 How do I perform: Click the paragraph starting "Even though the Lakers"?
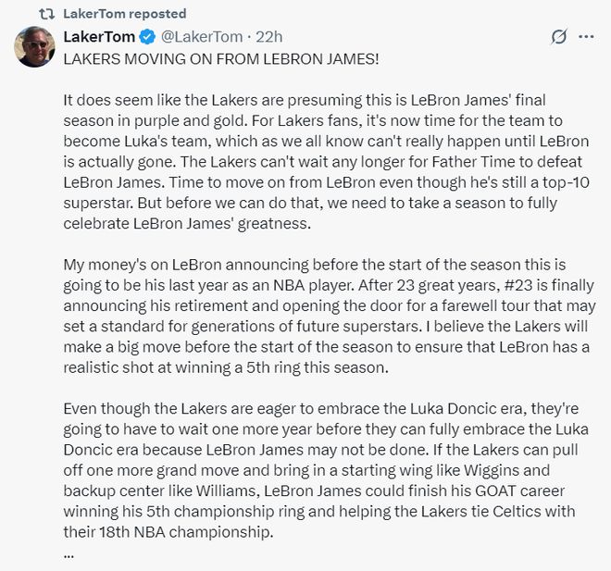326,470
